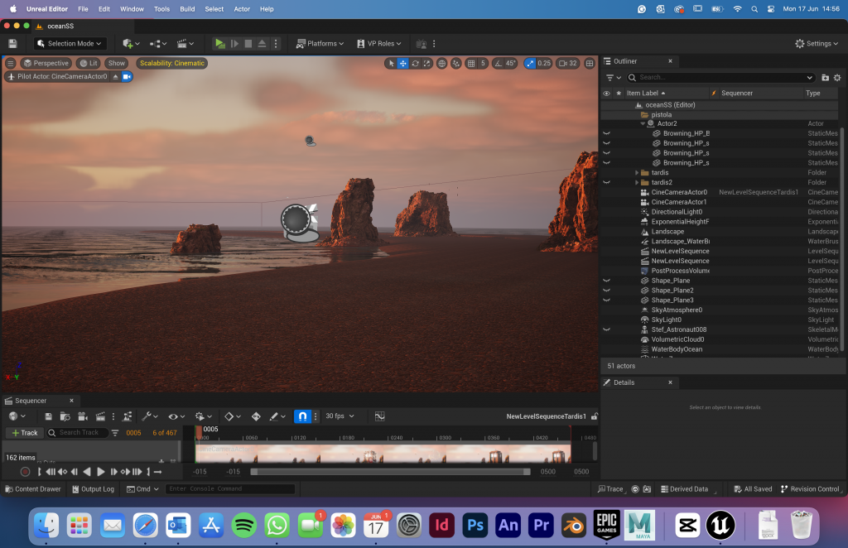848x548 pixels.
Task: Open the Outliner settings gear
Action: click(837, 77)
